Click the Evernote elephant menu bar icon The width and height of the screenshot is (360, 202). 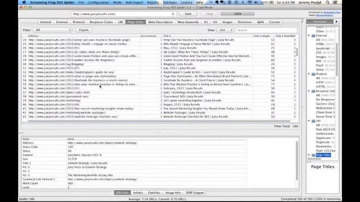[217, 2]
